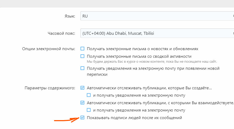Check email notifications under publications you interact with
Image resolution: width=234 pixels, height=129 pixels.
(x=89, y=110)
